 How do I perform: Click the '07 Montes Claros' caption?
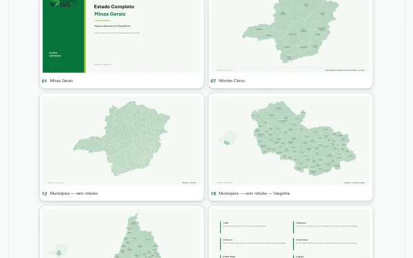click(x=228, y=80)
